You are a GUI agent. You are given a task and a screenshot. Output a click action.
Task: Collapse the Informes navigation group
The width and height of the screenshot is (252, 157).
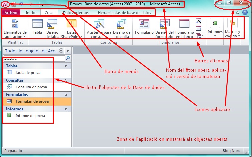tap(66, 109)
